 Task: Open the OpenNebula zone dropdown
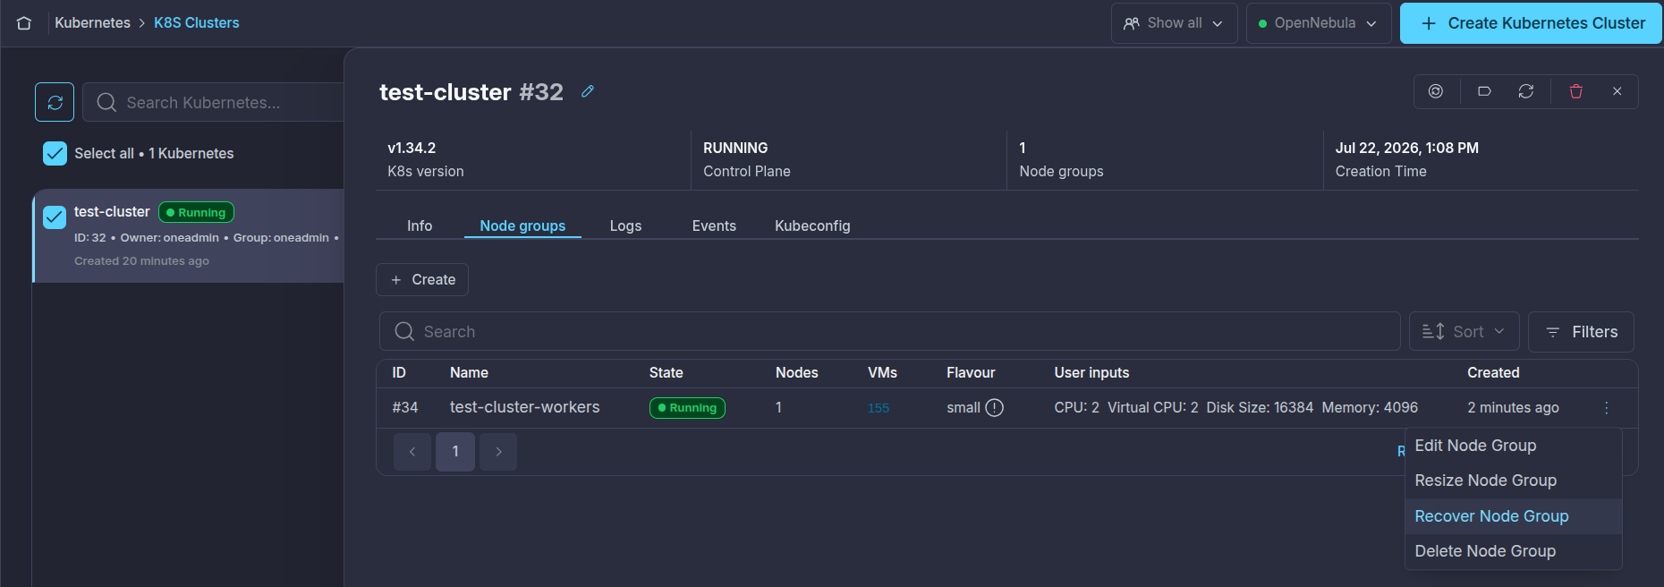[1318, 23]
